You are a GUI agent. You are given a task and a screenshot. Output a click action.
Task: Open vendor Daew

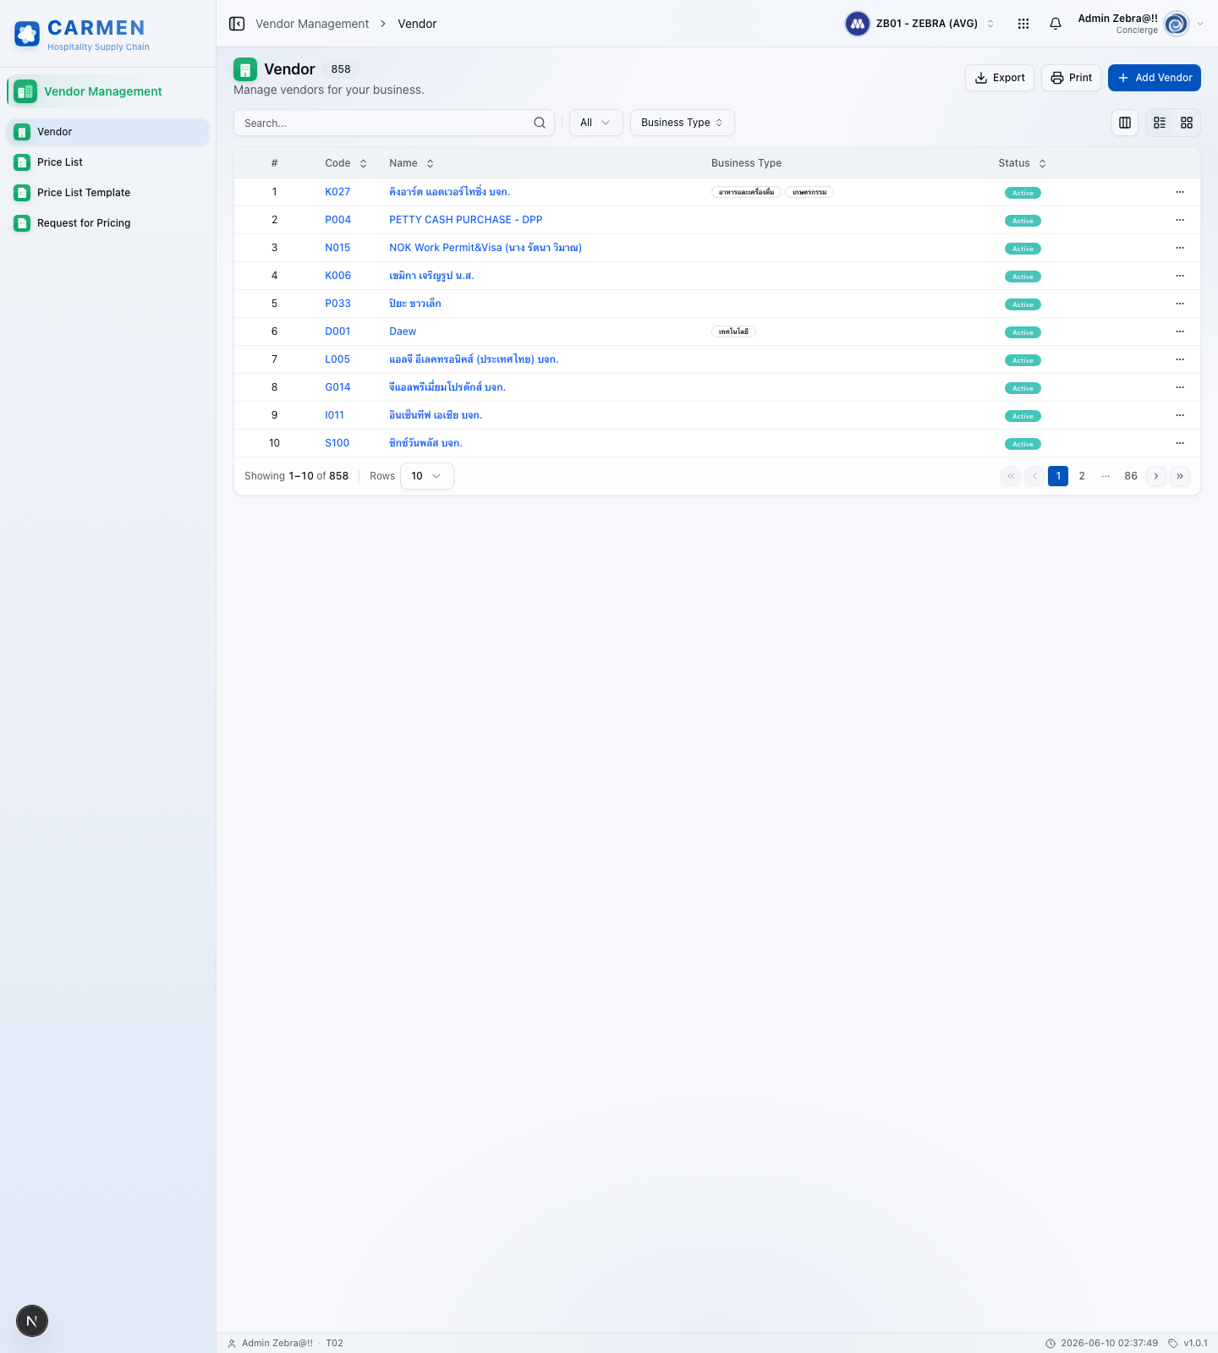(403, 331)
